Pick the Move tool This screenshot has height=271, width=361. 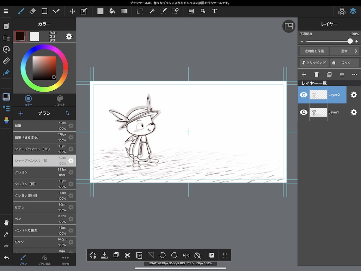[72, 11]
